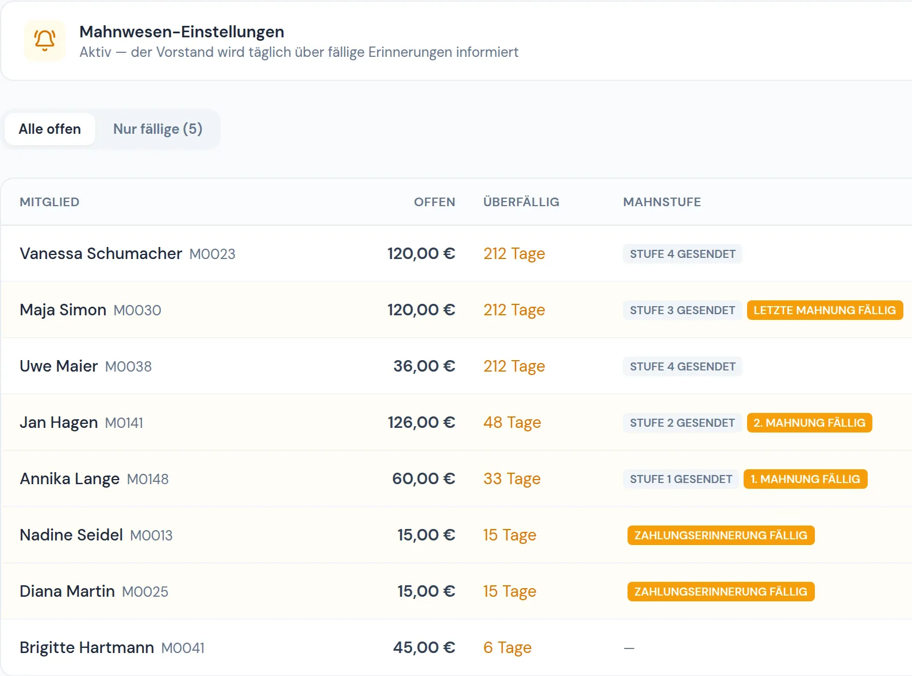Click Vanessa Schumacher's 'Stufe 4 gesendet' badge
The image size is (912, 676).
pyautogui.click(x=683, y=254)
